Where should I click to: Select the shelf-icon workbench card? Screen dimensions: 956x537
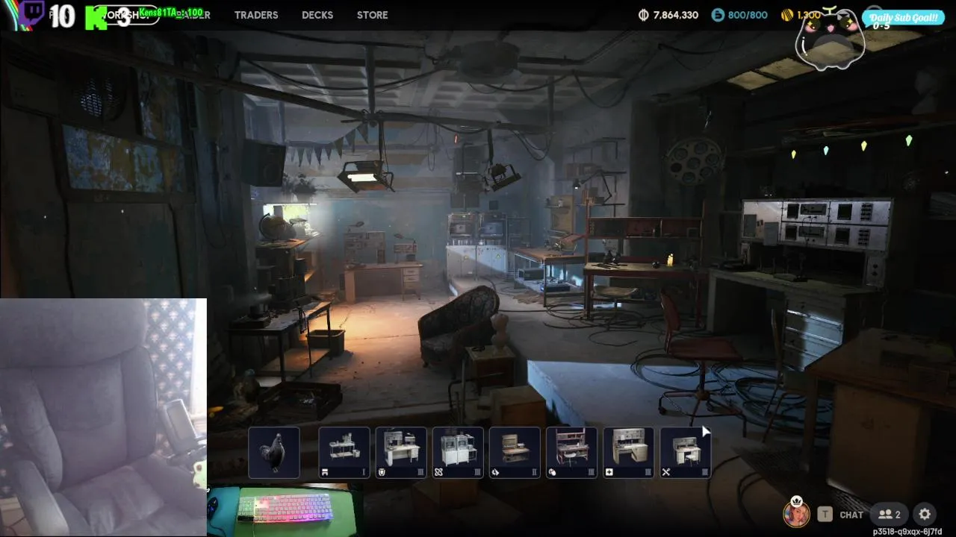[344, 453]
